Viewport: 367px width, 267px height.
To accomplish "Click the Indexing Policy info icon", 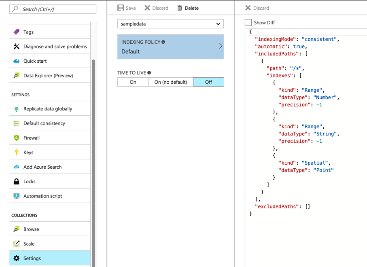I will tap(163, 42).
